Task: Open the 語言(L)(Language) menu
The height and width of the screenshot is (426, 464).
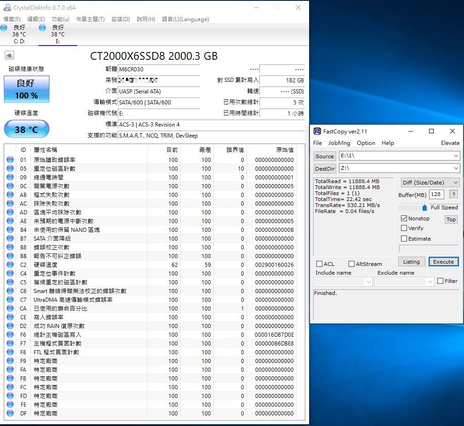Action: 185,19
